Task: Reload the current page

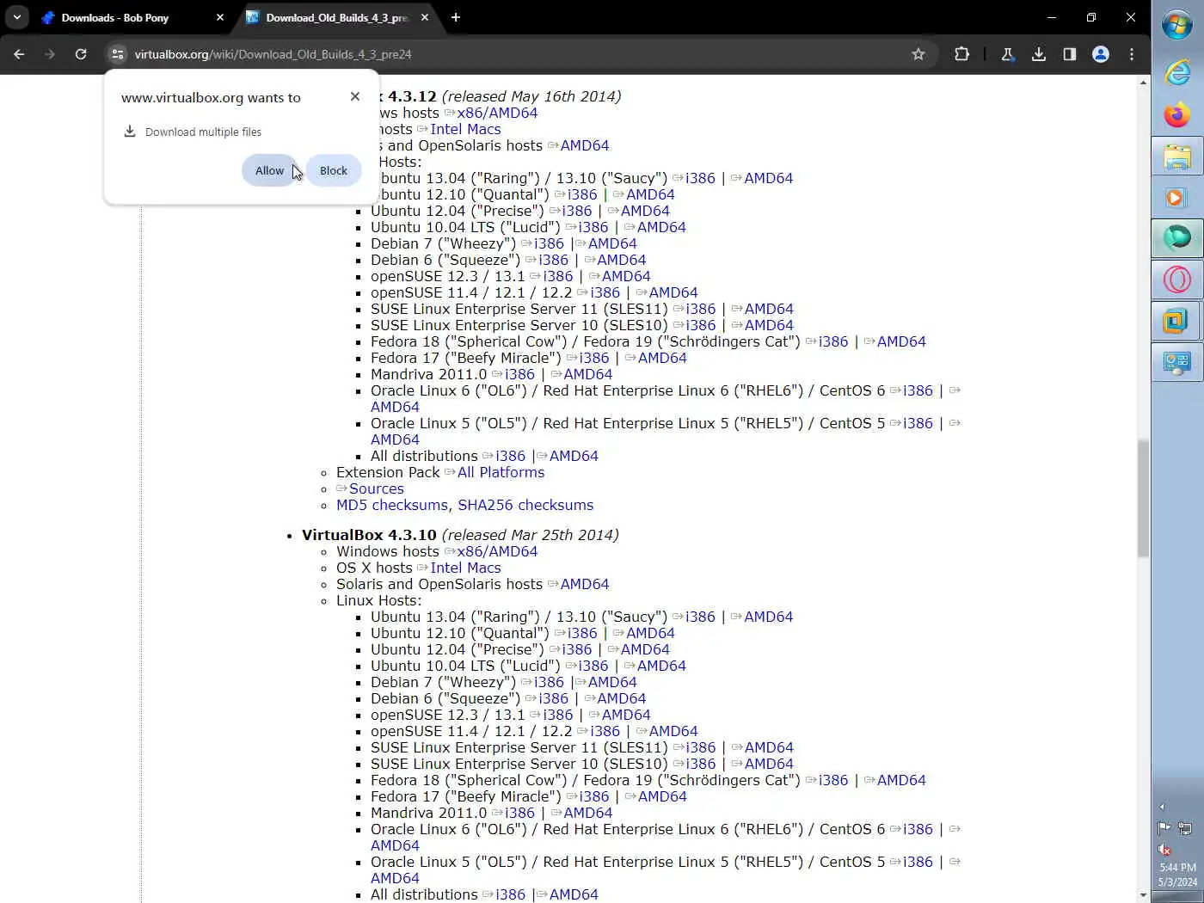Action: pyautogui.click(x=81, y=54)
